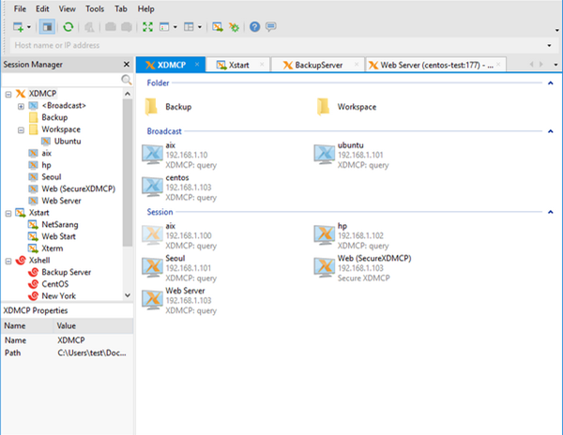Screen dimensions: 563x435
Task: Click the speech bubble feedback icon
Action: (271, 26)
